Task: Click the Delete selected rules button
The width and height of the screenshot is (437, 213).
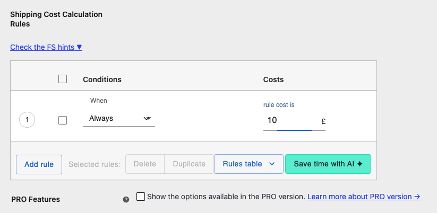Action: tap(145, 164)
